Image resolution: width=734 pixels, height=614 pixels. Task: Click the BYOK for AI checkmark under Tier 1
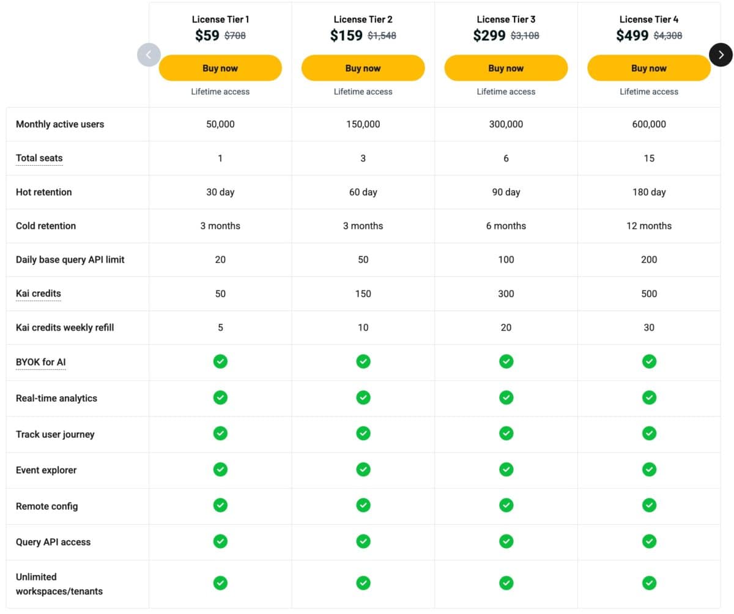tap(220, 361)
